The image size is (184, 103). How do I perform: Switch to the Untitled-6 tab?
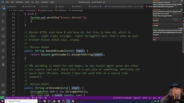point(95,6)
